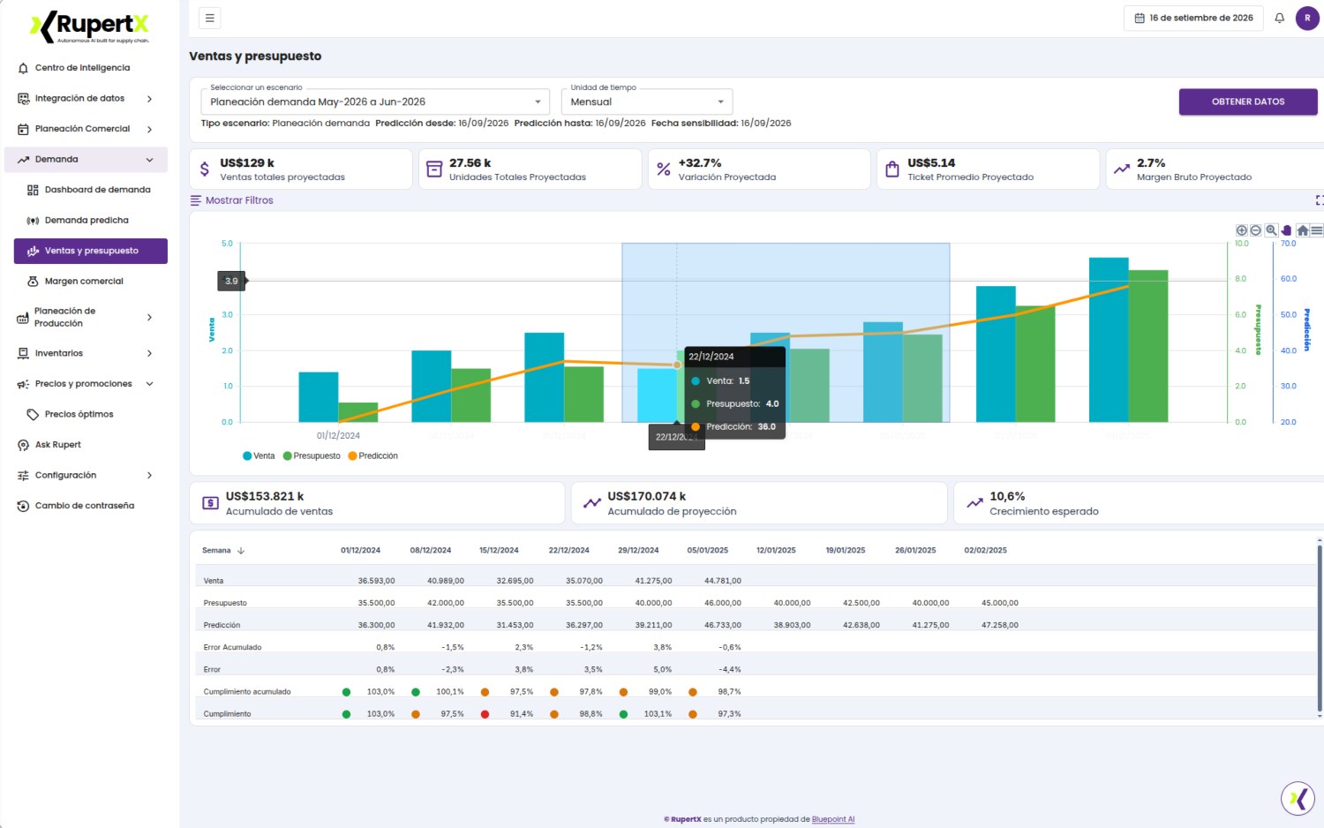Open Cambio de contraseña

pyautogui.click(x=84, y=506)
